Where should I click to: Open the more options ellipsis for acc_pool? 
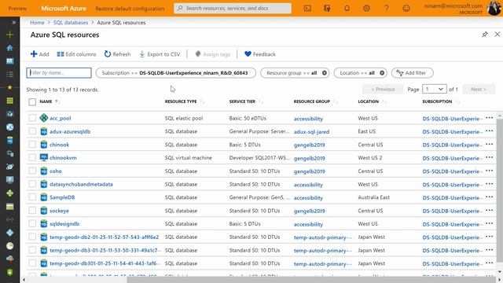tap(489, 118)
